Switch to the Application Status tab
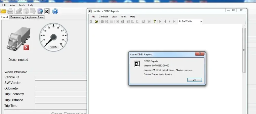Screen dimensions: 256x114 35,17
